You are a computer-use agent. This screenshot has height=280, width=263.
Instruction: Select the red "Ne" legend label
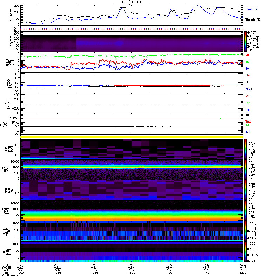tap(248, 75)
